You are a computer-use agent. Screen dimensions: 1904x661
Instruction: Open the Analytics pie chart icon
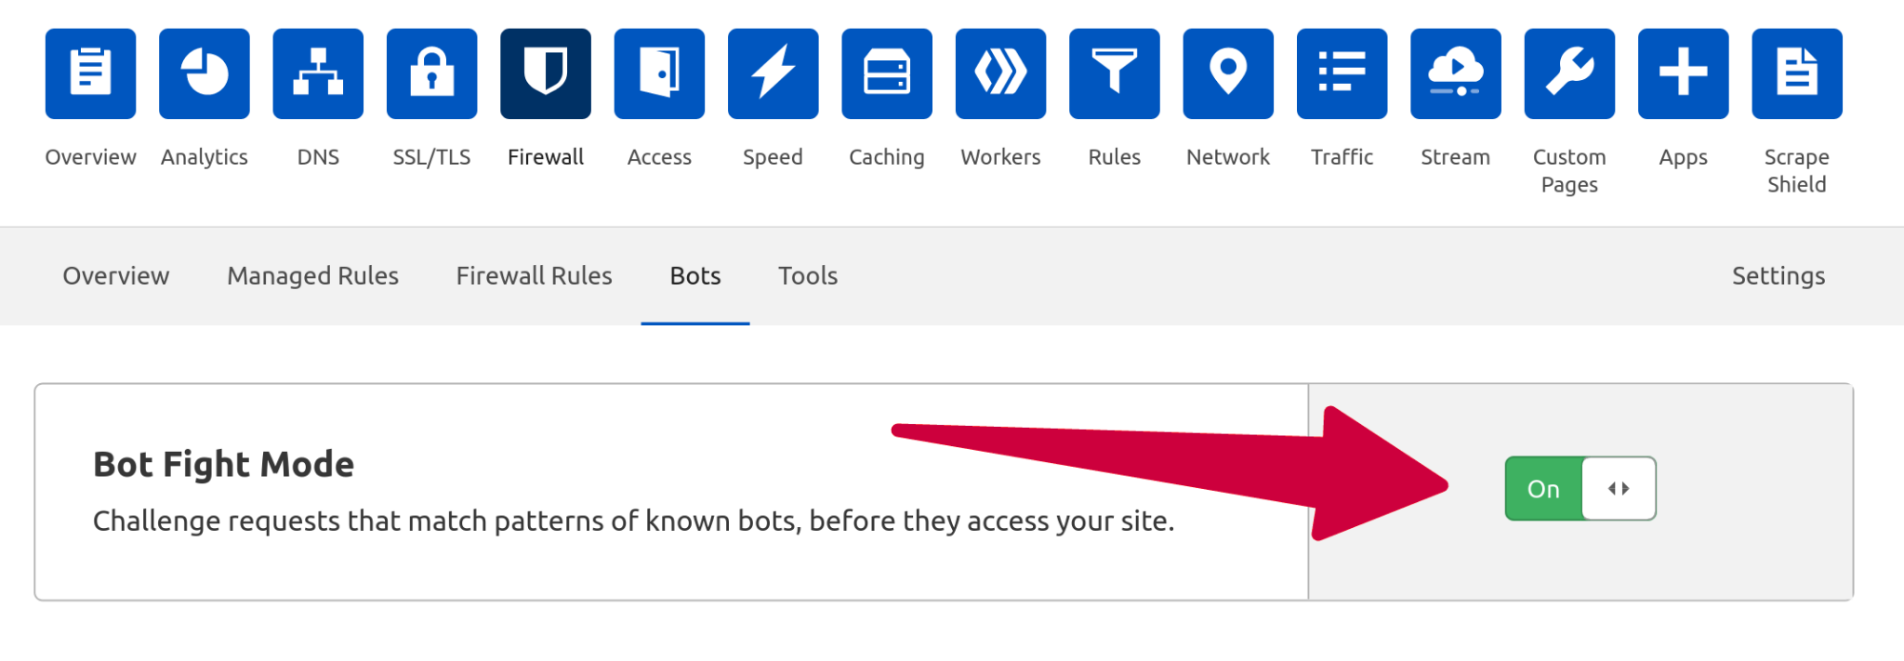tap(205, 73)
